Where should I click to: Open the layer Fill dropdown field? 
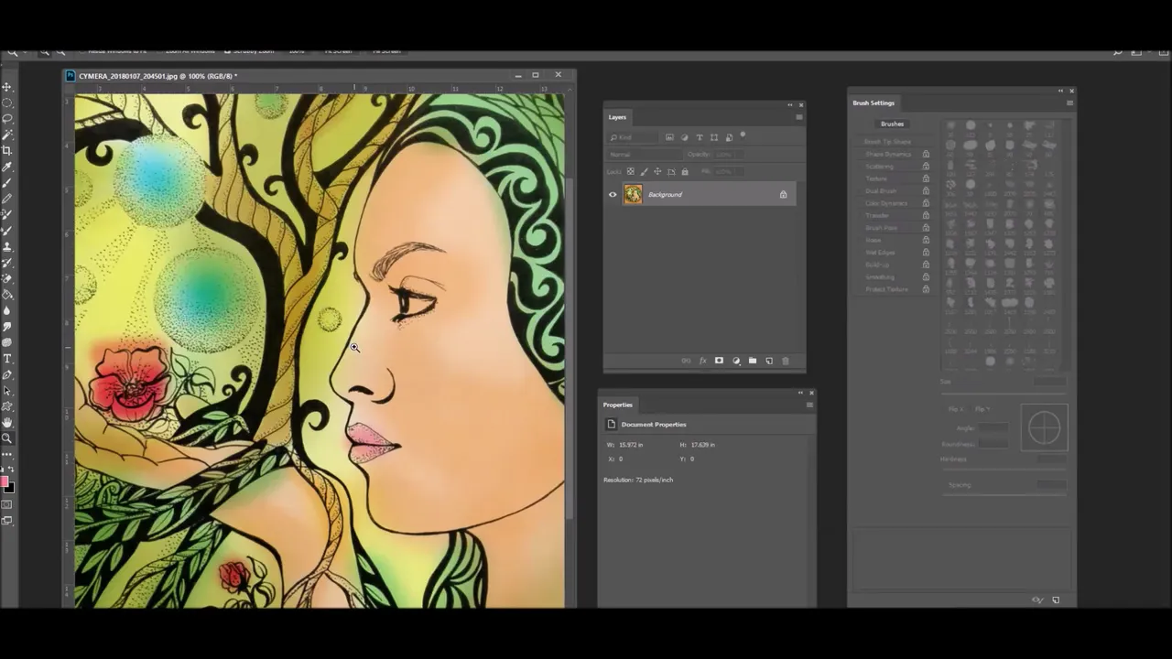coord(729,172)
